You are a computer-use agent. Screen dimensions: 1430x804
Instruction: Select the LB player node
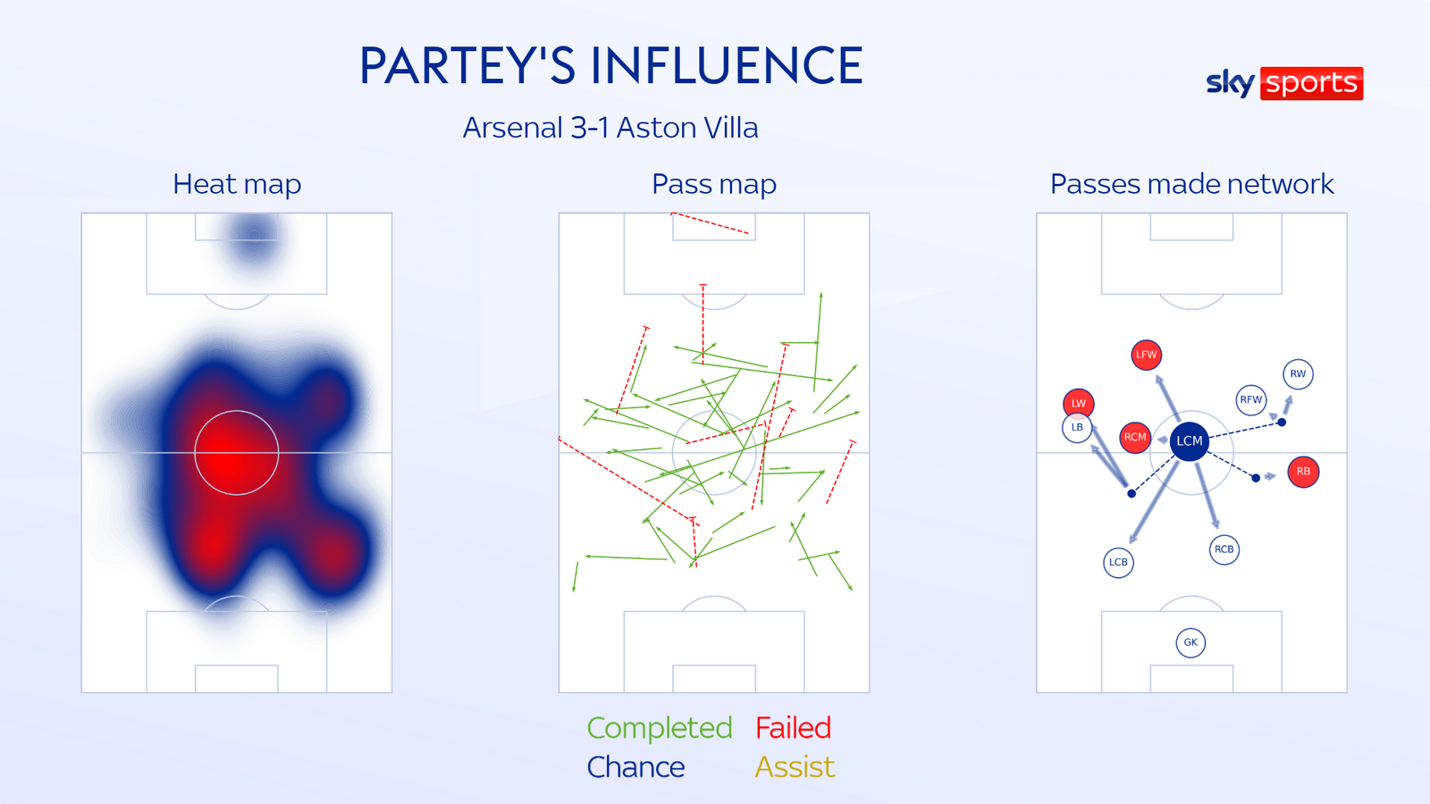1077,428
